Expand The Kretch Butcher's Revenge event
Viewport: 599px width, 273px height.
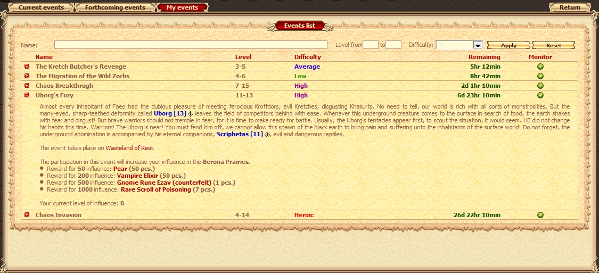(27, 67)
